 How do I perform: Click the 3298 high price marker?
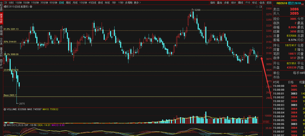point(197,10)
